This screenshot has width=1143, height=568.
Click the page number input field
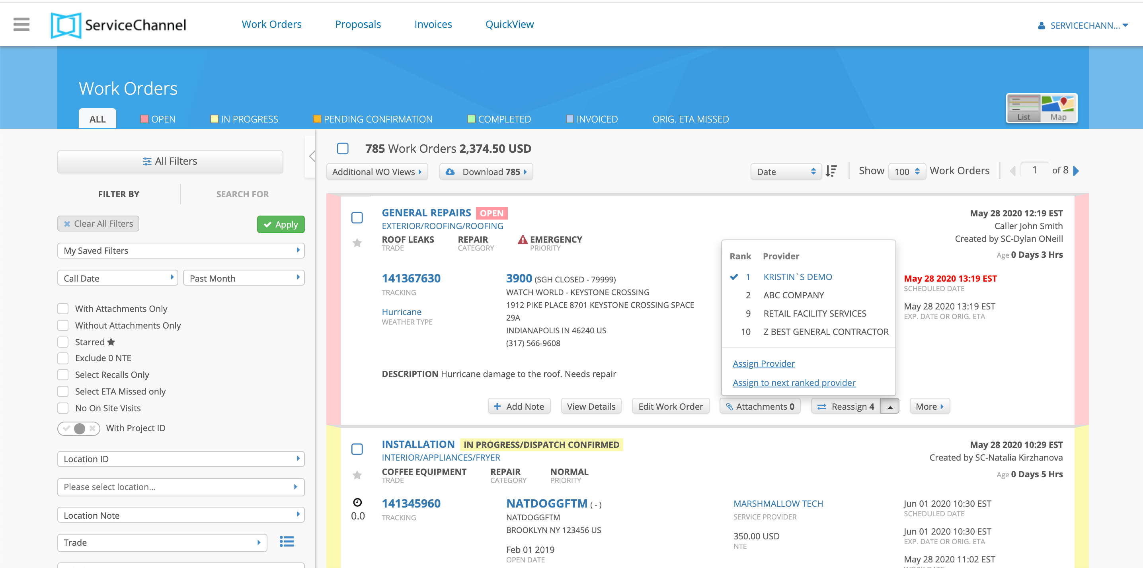coord(1034,170)
